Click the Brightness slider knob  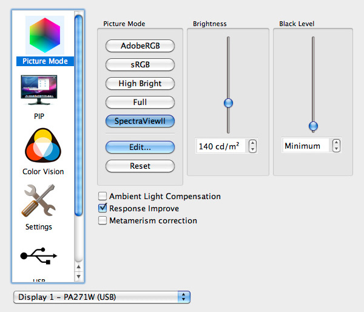click(228, 103)
